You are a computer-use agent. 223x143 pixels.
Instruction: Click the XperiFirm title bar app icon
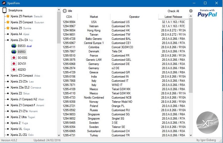click(4, 3)
